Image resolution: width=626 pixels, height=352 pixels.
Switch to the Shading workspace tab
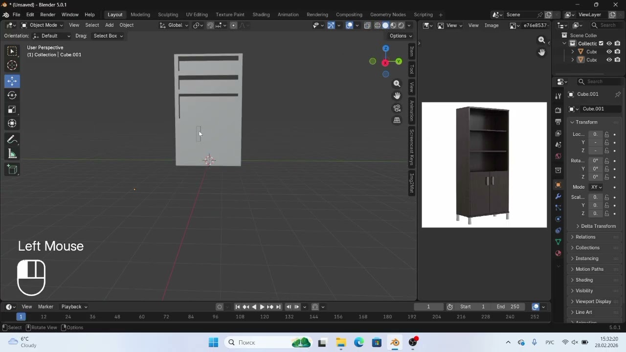click(261, 15)
